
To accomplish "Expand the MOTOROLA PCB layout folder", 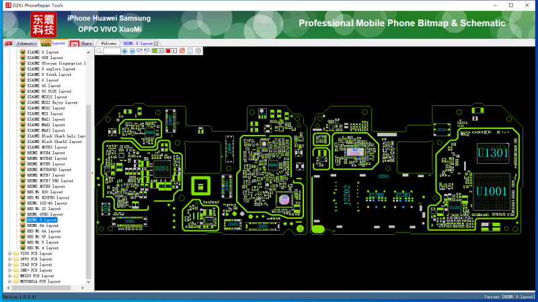I will click(x=9, y=282).
